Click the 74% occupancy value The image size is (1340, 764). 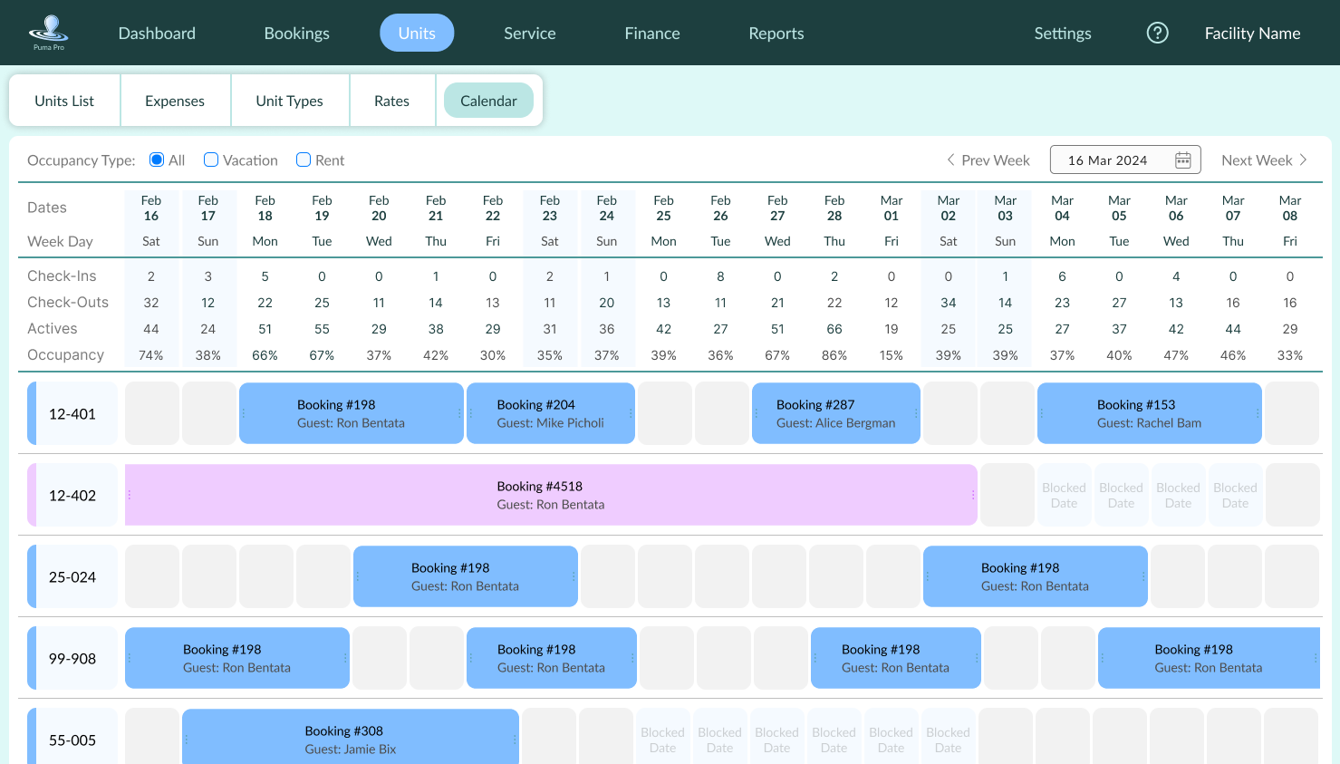coord(151,355)
